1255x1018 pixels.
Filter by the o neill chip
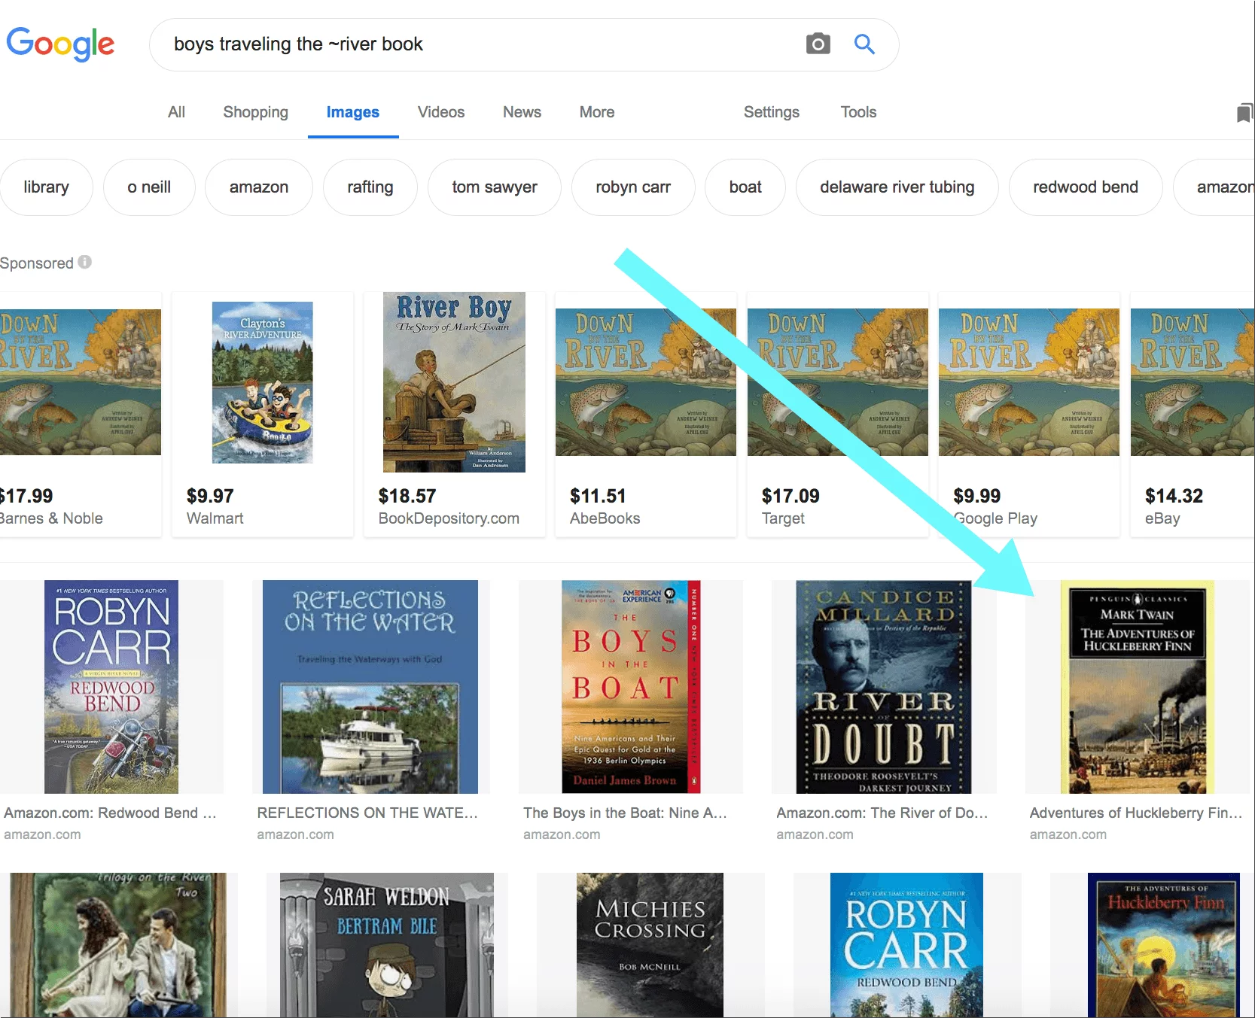click(149, 187)
